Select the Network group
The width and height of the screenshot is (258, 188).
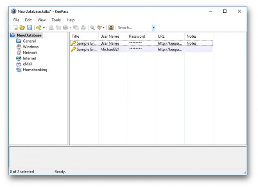30,52
